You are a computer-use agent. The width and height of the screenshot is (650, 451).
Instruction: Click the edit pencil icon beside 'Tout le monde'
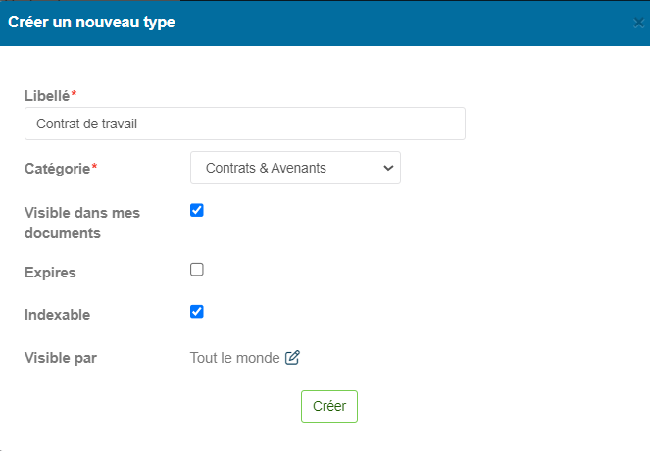[292, 357]
